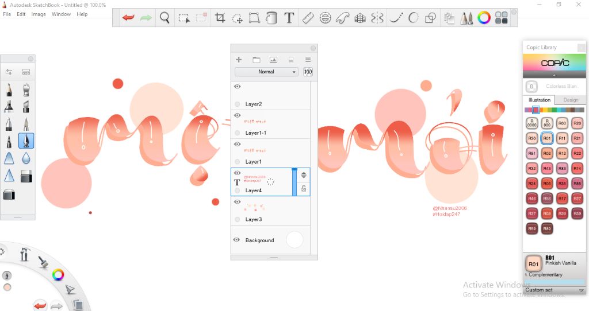Viewport: 589px width, 311px height.
Task: Select the Marker brush in the brush palette
Action: [9, 106]
